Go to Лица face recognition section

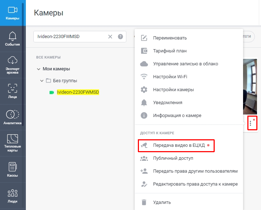coord(12,91)
